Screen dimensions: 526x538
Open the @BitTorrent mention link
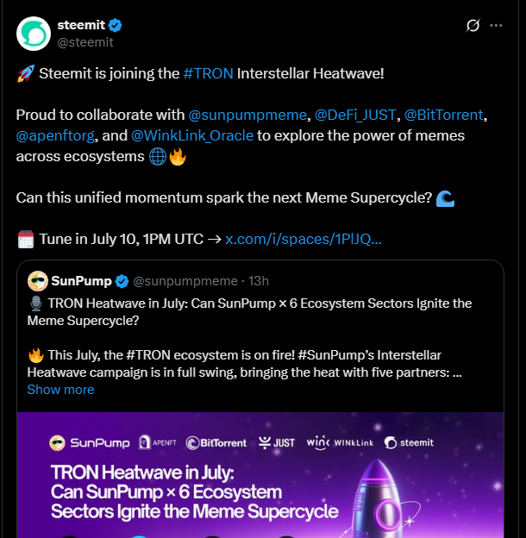pyautogui.click(x=446, y=115)
